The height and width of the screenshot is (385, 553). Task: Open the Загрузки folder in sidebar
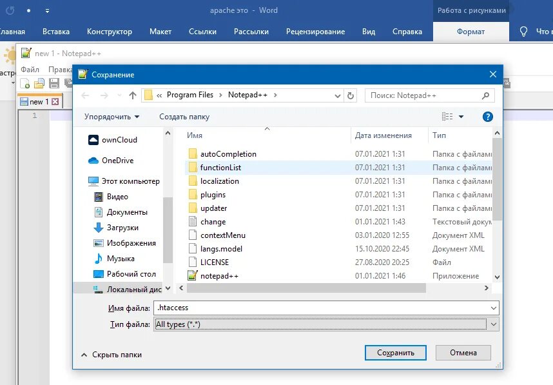click(117, 228)
